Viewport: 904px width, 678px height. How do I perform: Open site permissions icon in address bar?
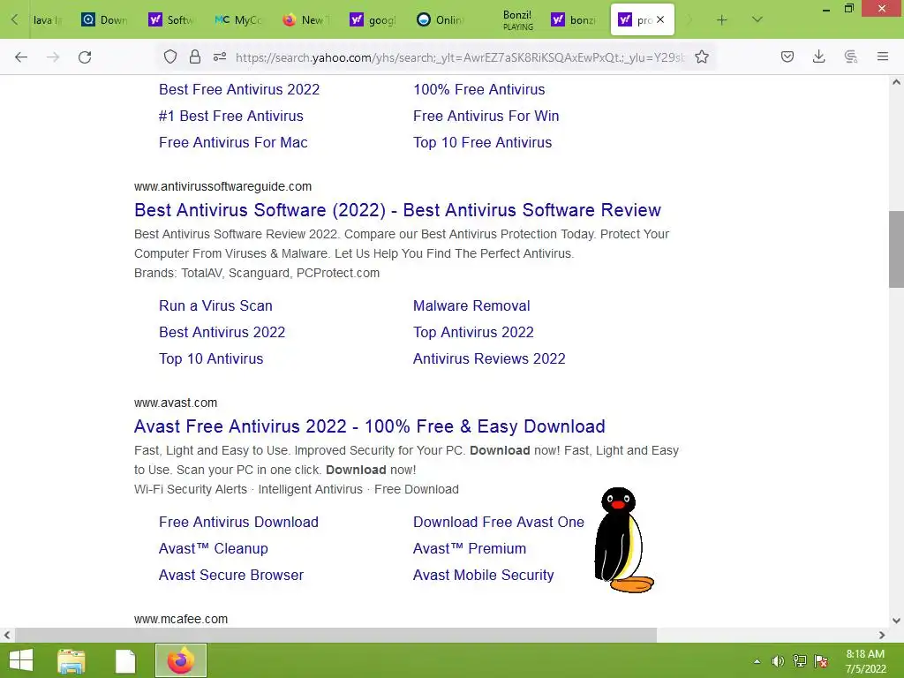[220, 56]
